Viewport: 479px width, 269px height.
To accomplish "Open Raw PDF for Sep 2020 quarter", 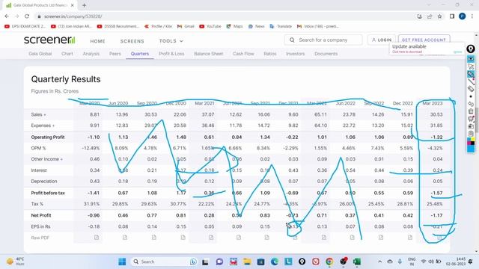I will [x=153, y=238].
